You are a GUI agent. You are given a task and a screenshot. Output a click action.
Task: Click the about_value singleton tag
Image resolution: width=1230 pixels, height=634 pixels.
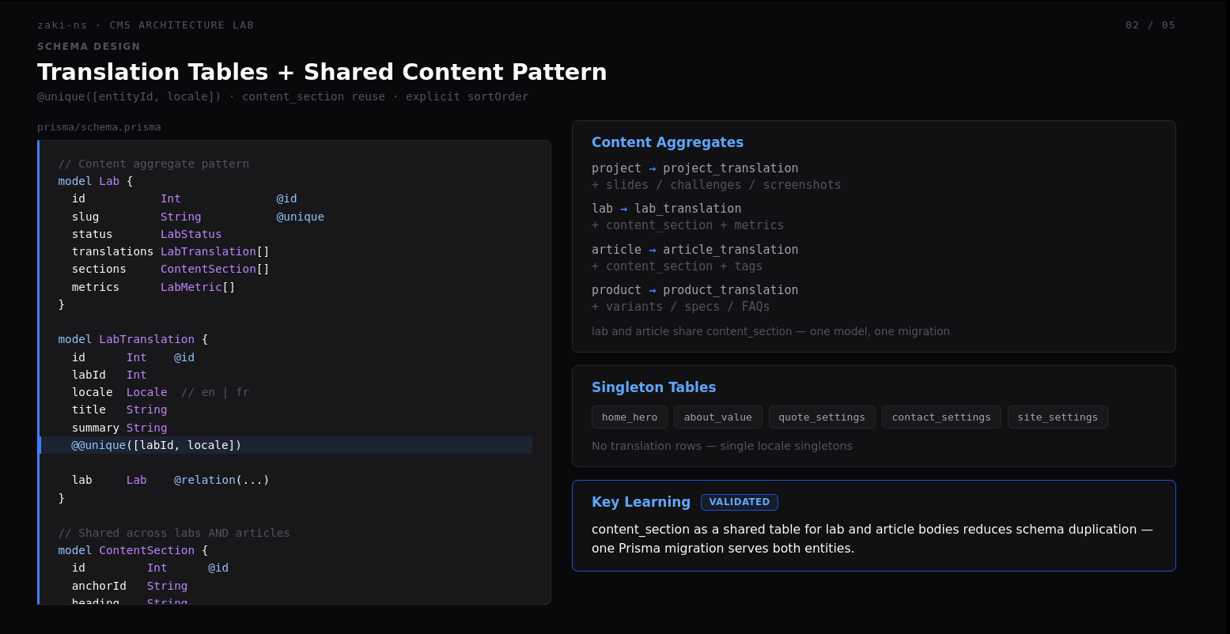click(718, 417)
